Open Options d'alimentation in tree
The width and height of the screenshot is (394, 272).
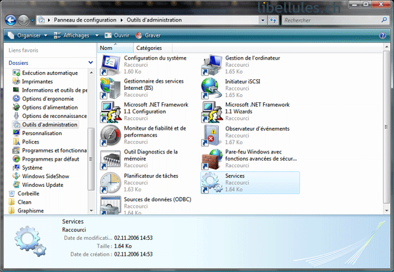coord(45,107)
